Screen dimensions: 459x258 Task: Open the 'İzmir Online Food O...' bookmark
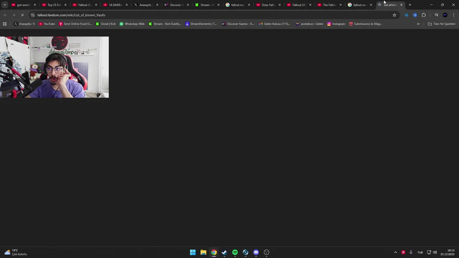[75, 24]
